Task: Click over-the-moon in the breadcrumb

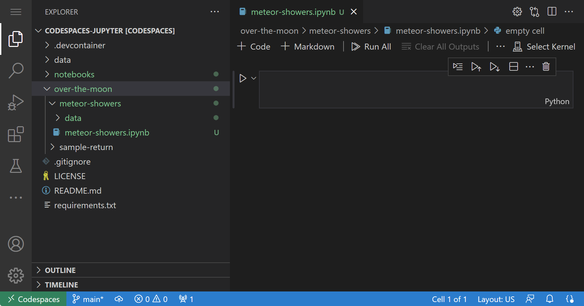Action: coord(269,31)
